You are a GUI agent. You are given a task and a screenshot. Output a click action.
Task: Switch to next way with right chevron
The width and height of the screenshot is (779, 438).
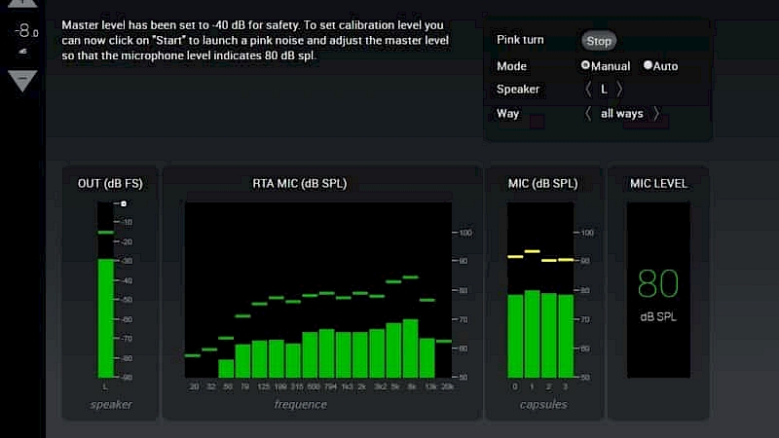pyautogui.click(x=656, y=114)
